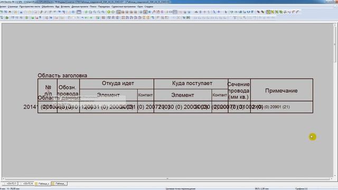Click the 'Графика 1:1' status bar entry

point(302,189)
